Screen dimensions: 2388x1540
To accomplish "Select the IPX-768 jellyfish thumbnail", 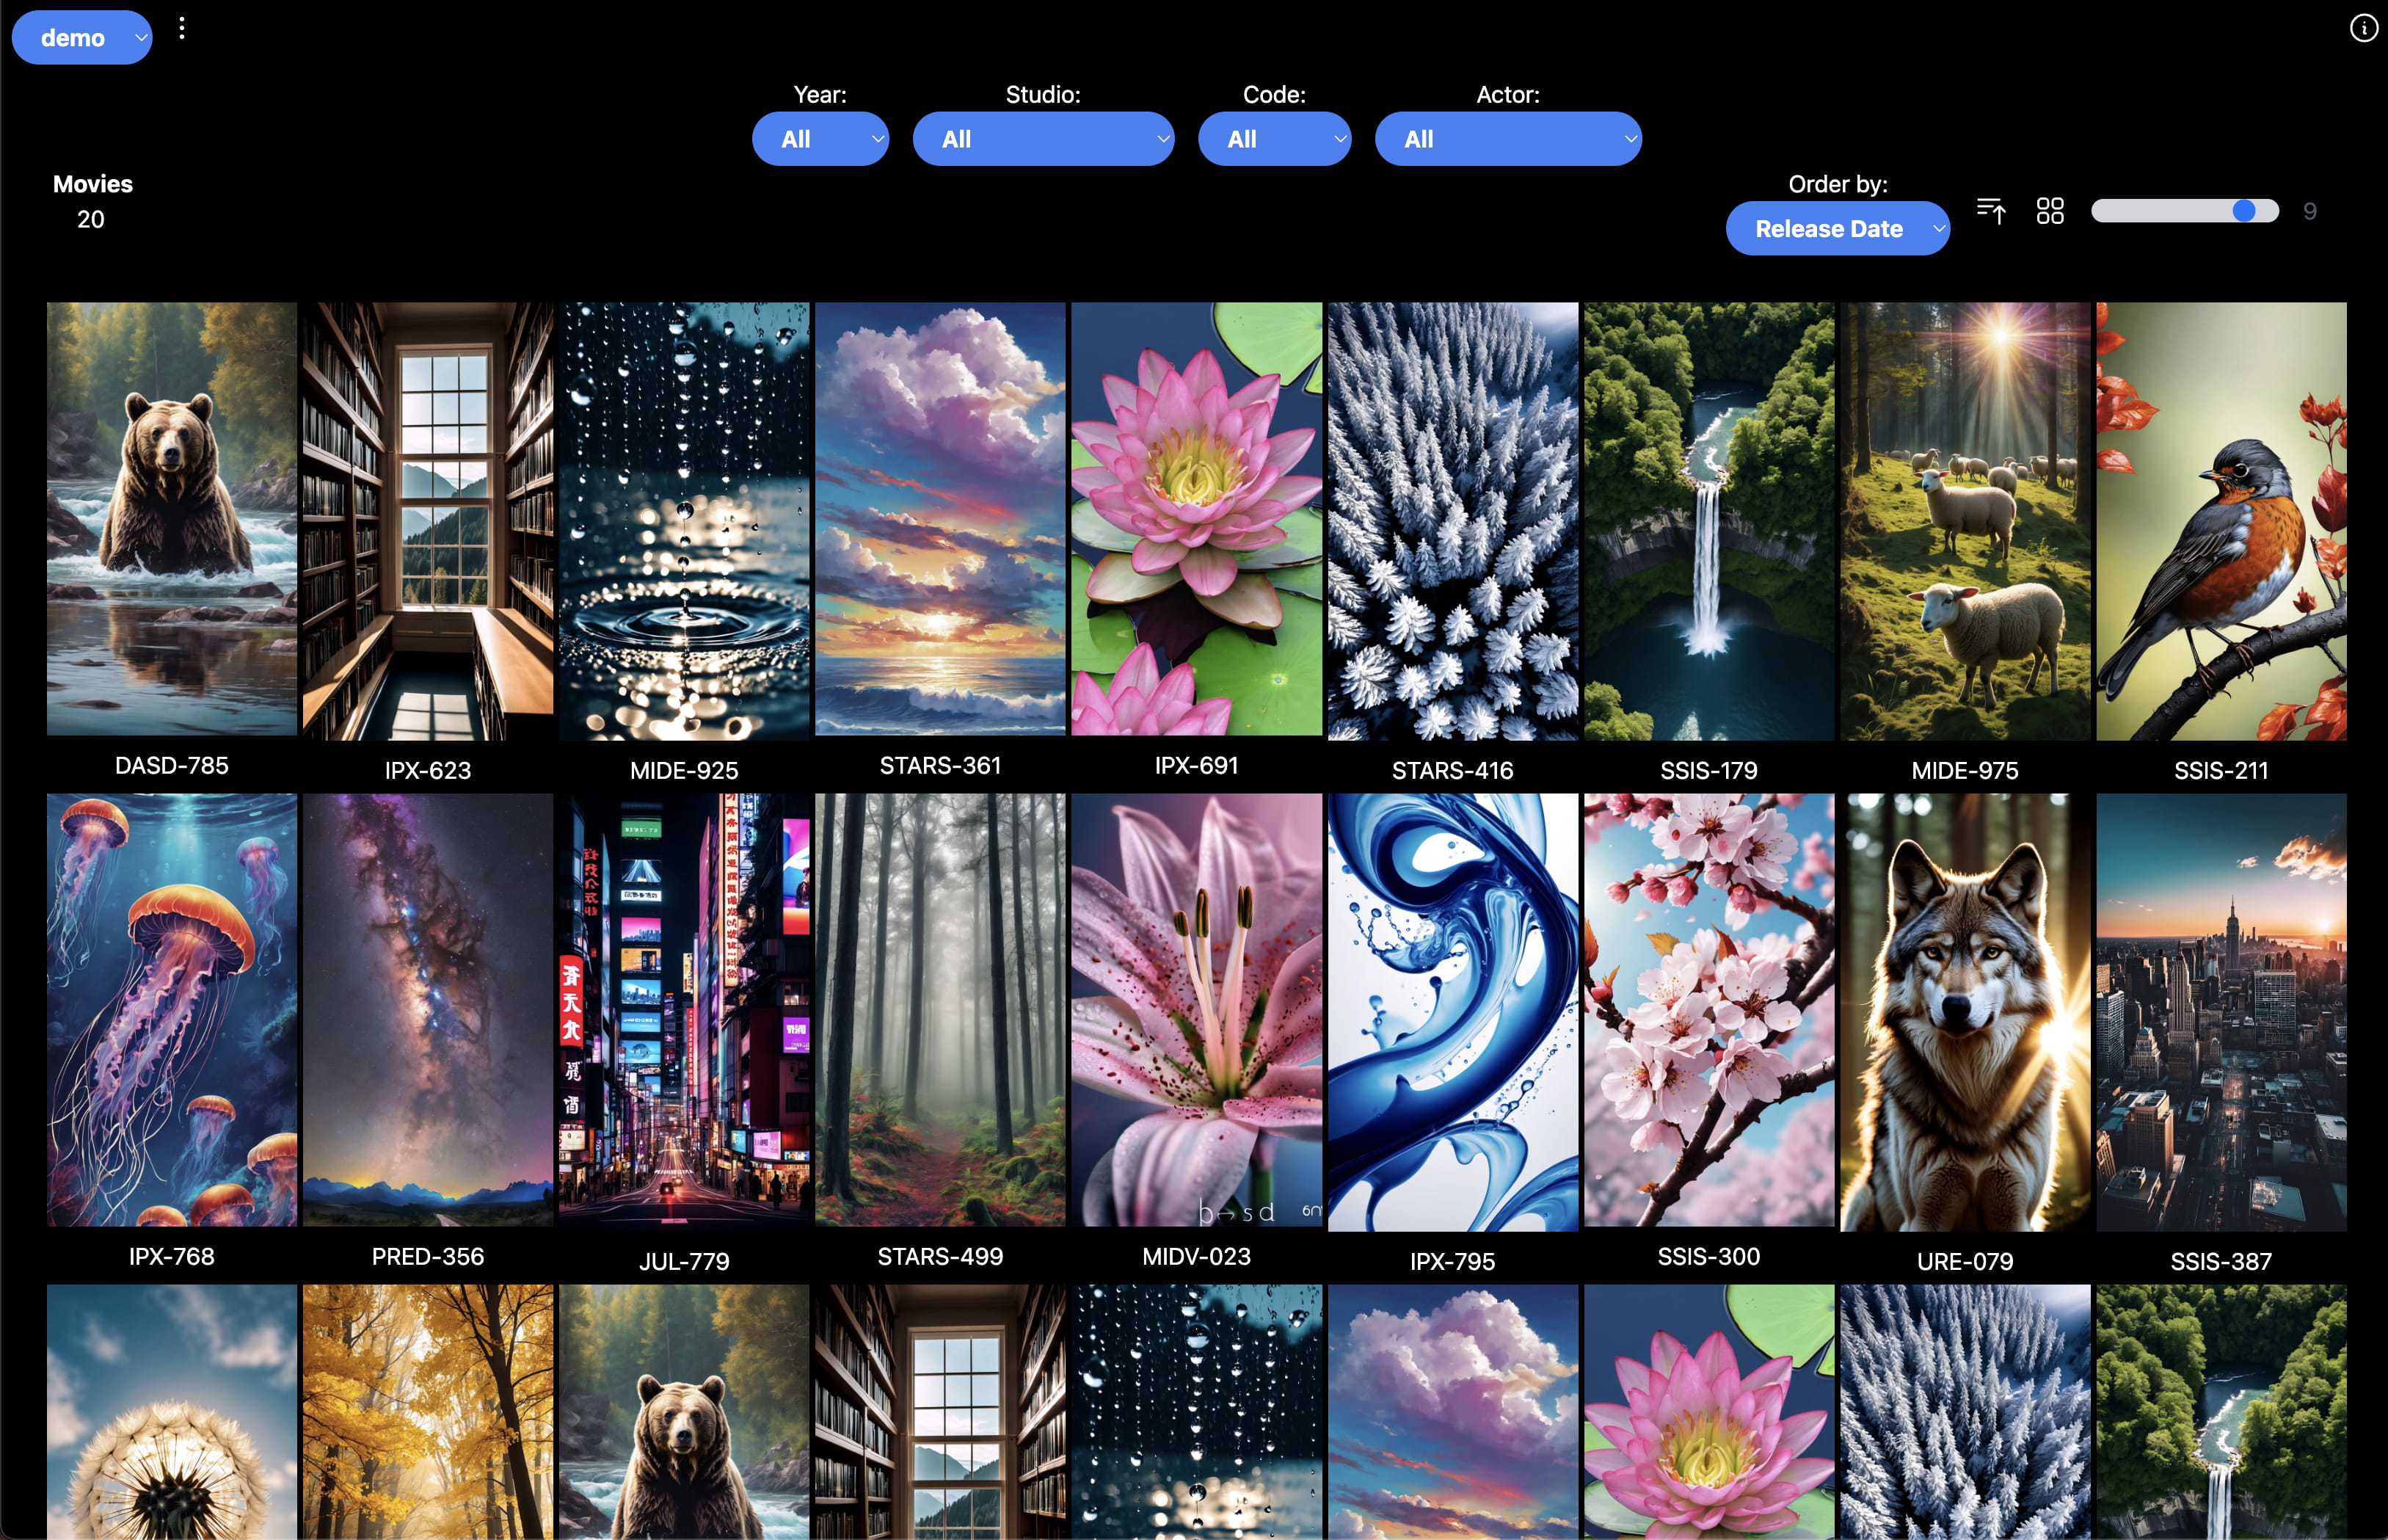I will [x=172, y=1010].
